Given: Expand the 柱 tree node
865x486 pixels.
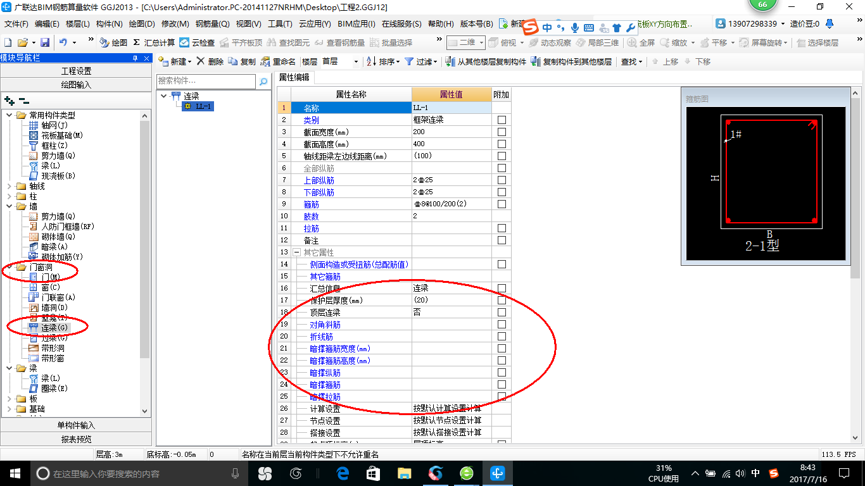Looking at the screenshot, I should point(9,196).
